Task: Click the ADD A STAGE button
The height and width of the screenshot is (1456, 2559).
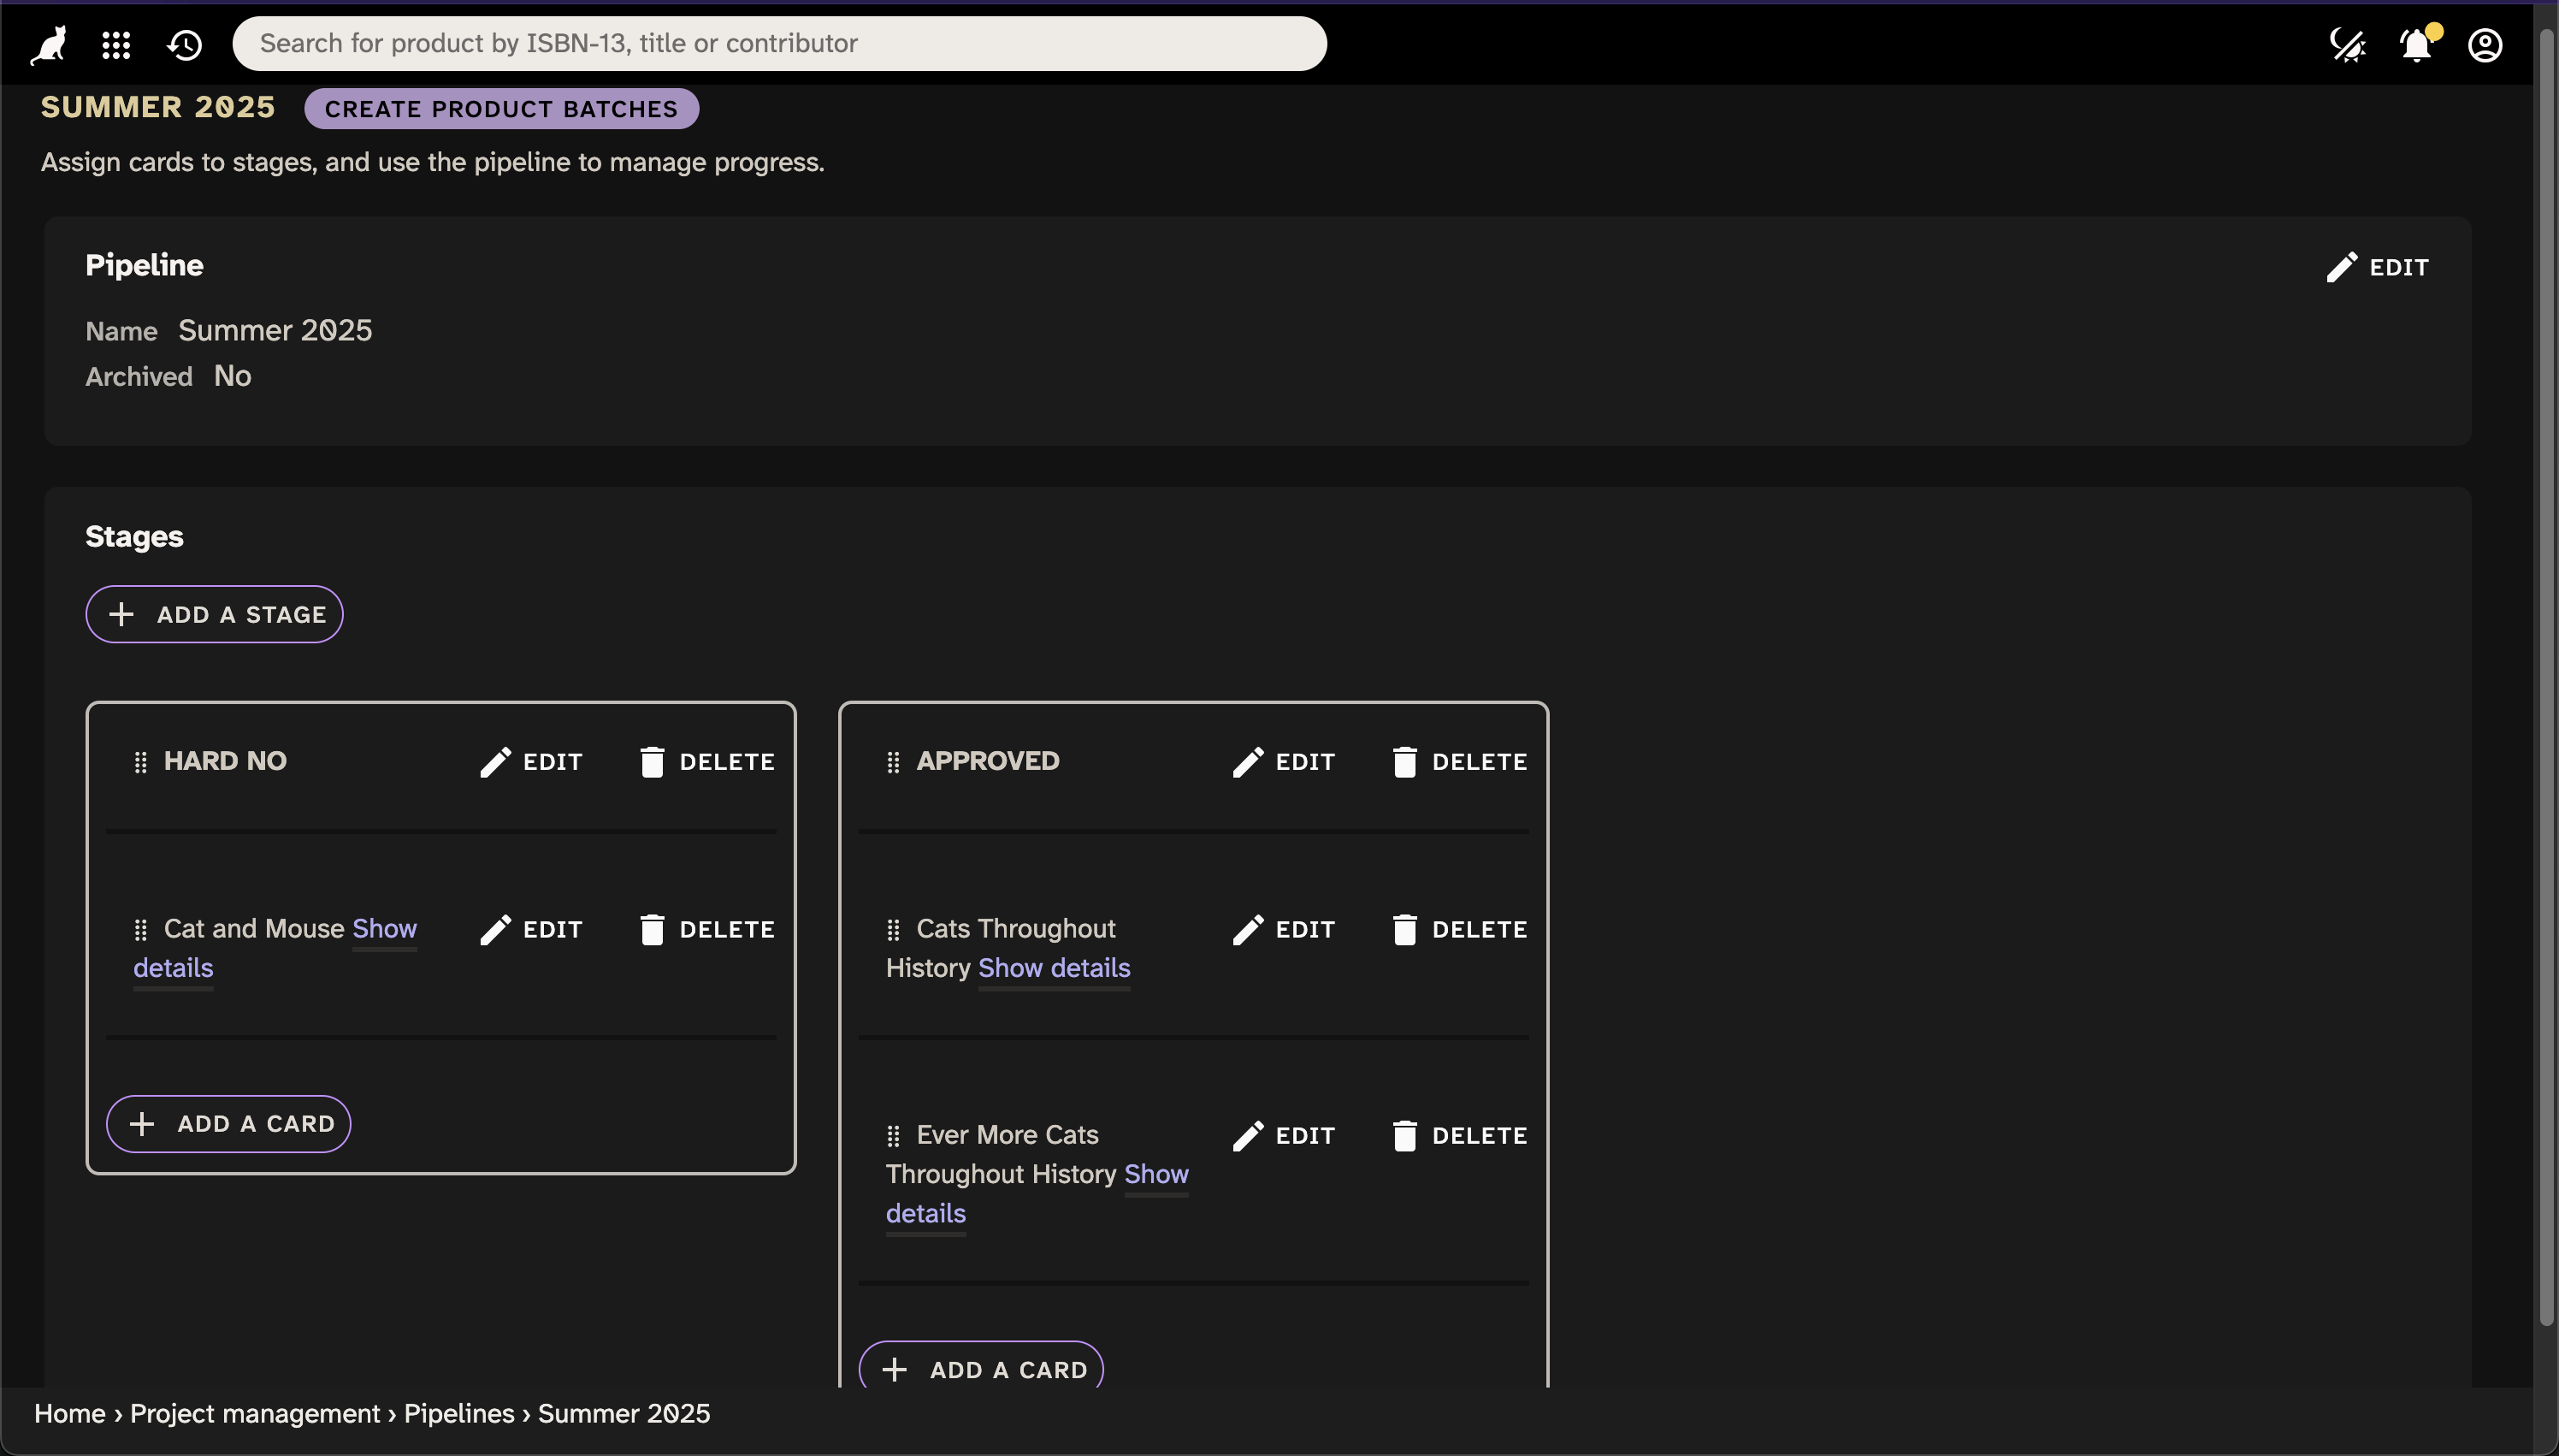Action: point(214,613)
